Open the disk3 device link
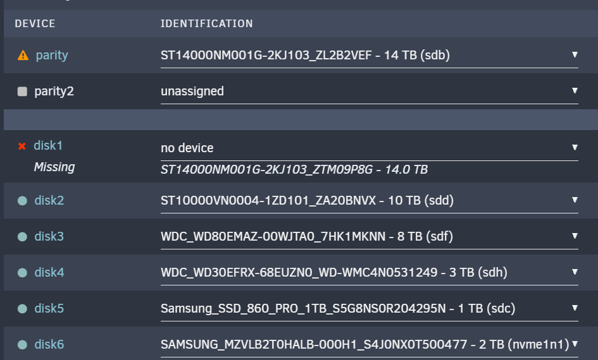Screen dimensions: 598x360 pos(49,236)
